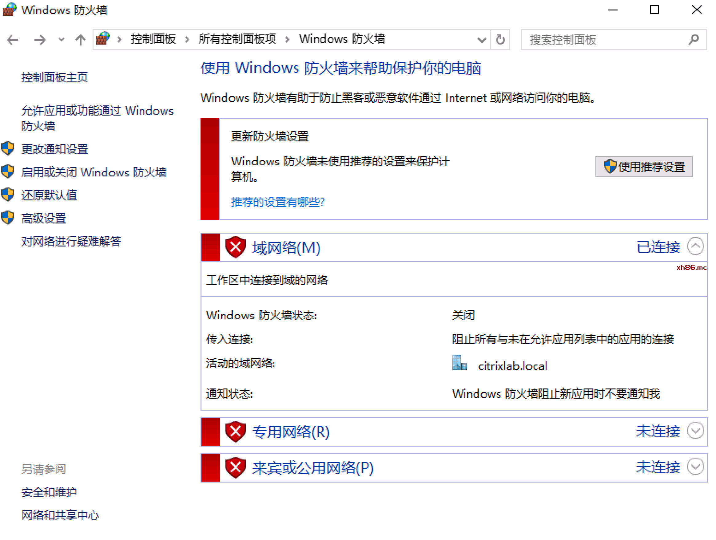Click the refresh icon beside address bar

pyautogui.click(x=500, y=39)
